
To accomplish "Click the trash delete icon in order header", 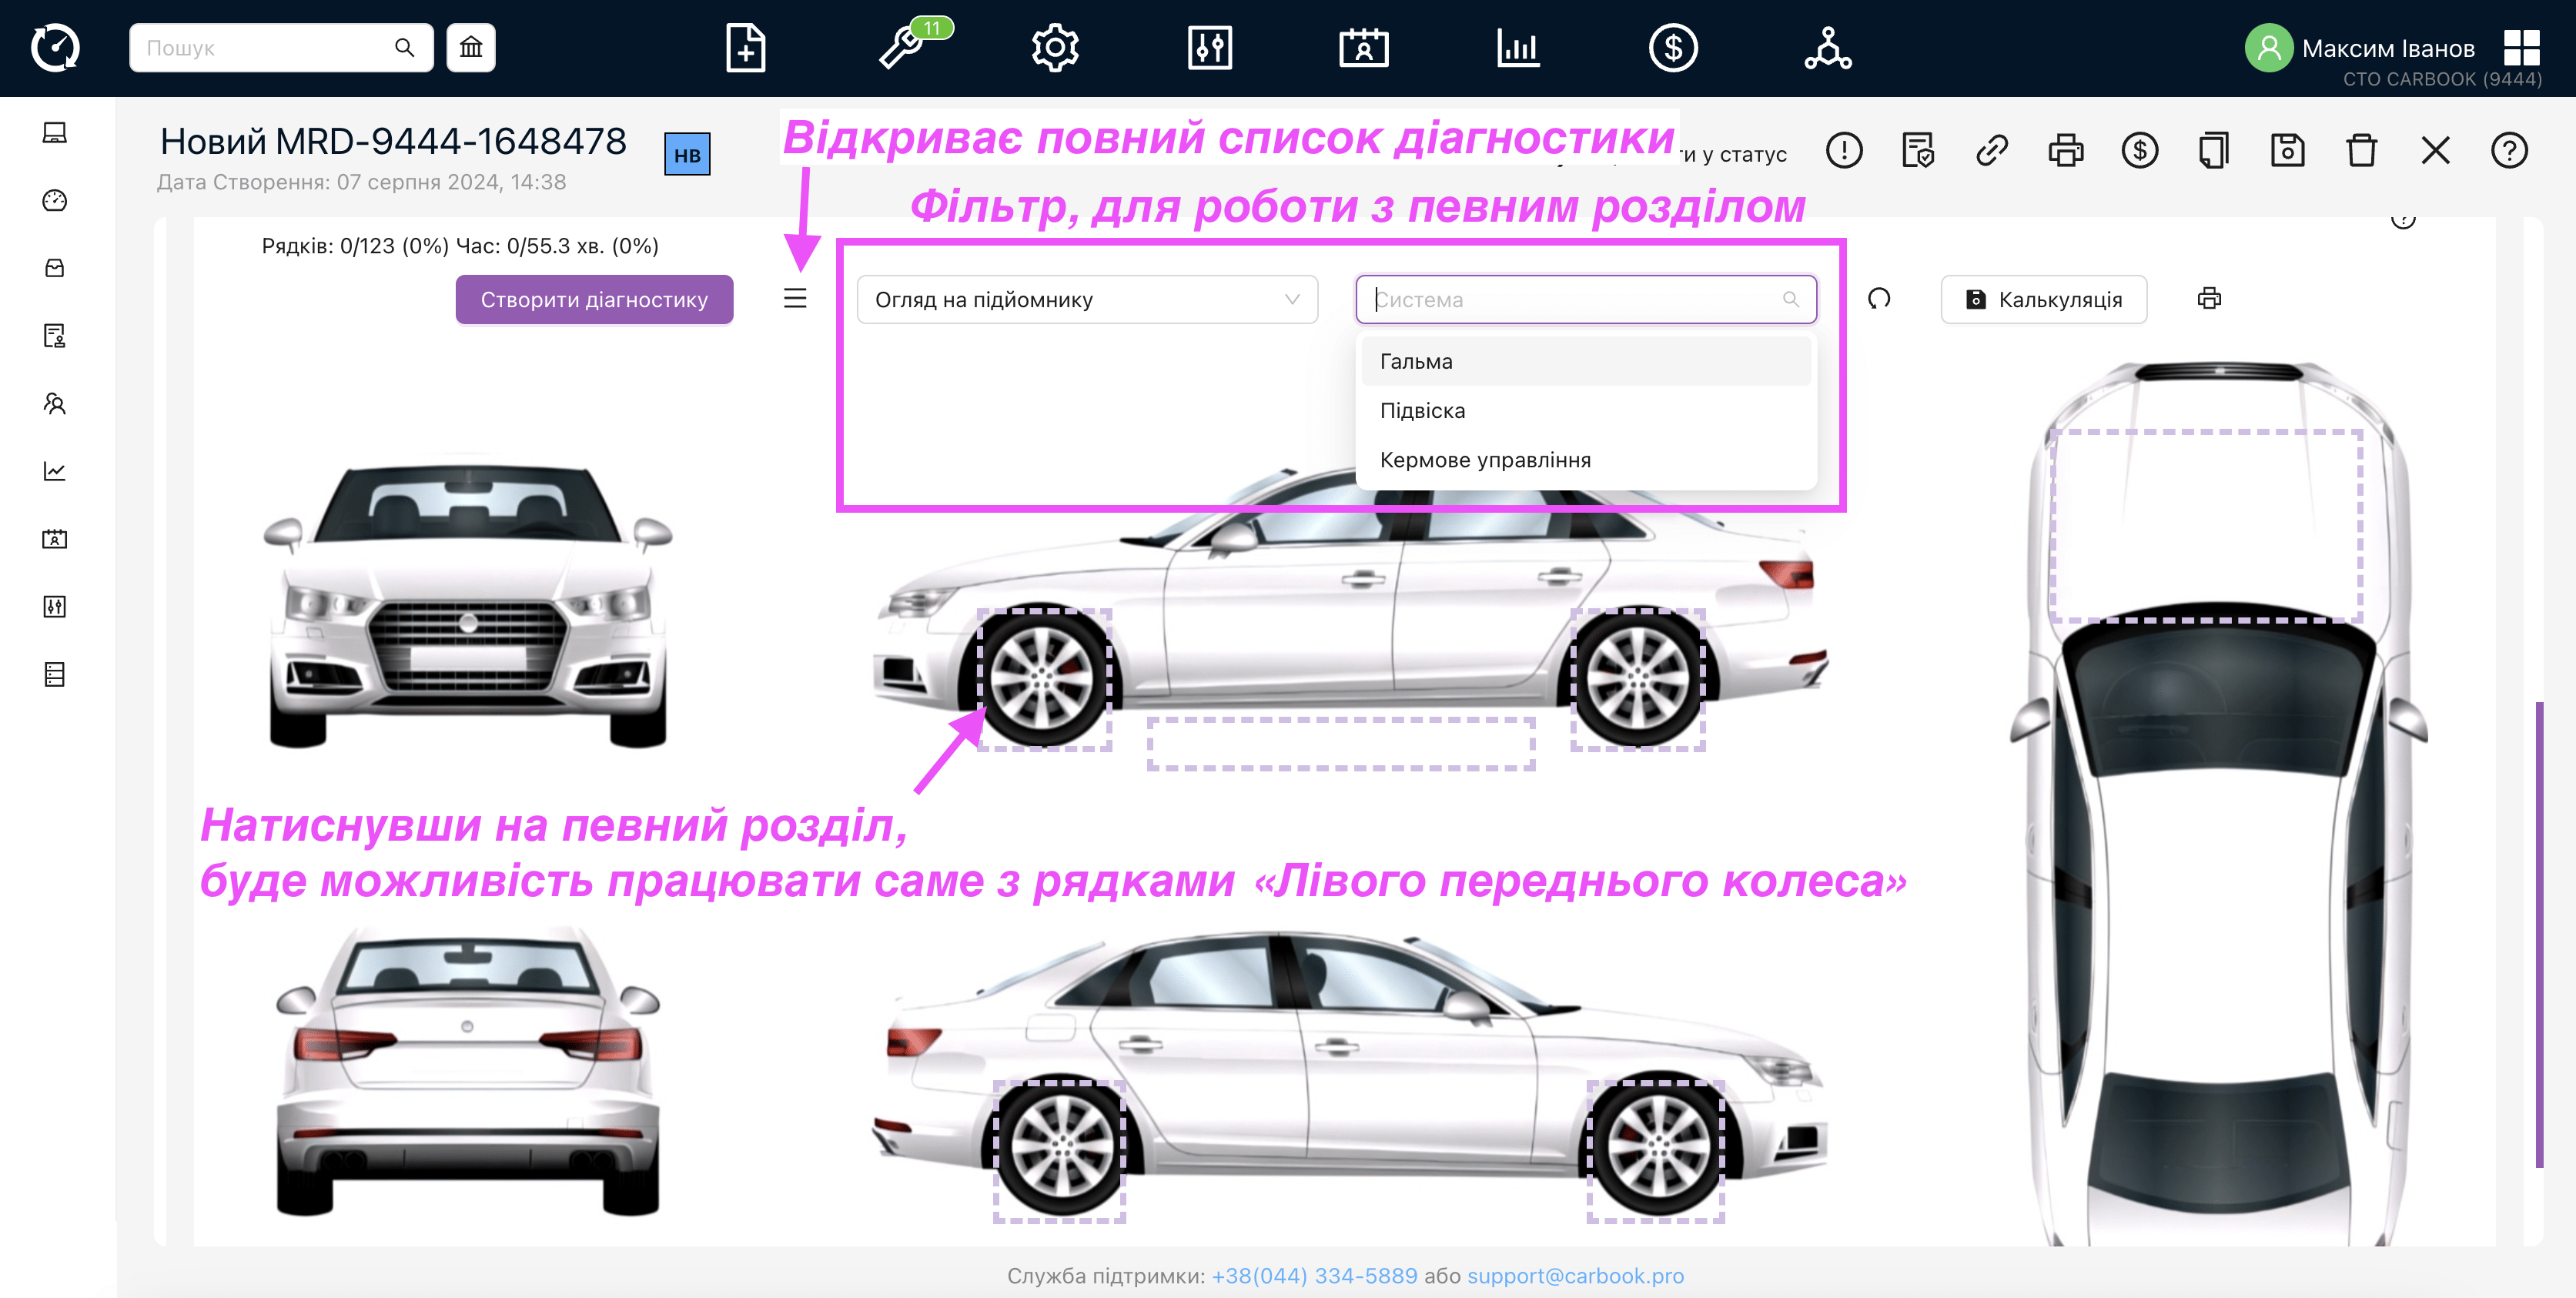I will (2362, 150).
